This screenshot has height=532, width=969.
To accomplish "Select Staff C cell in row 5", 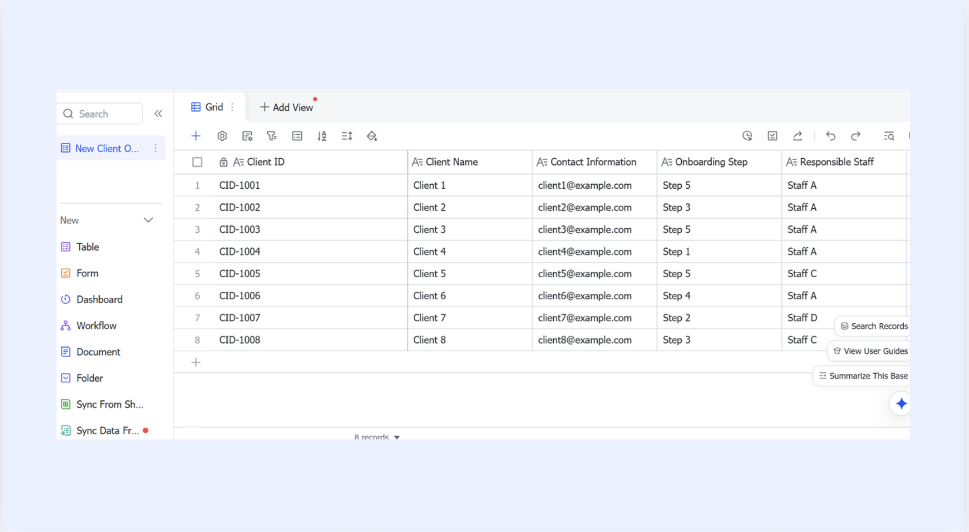I will (844, 273).
